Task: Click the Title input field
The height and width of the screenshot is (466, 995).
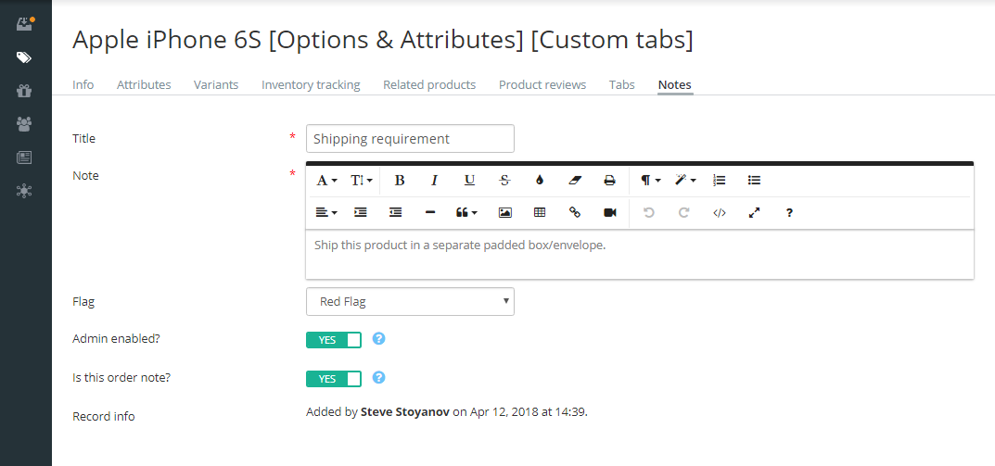Action: pos(410,139)
